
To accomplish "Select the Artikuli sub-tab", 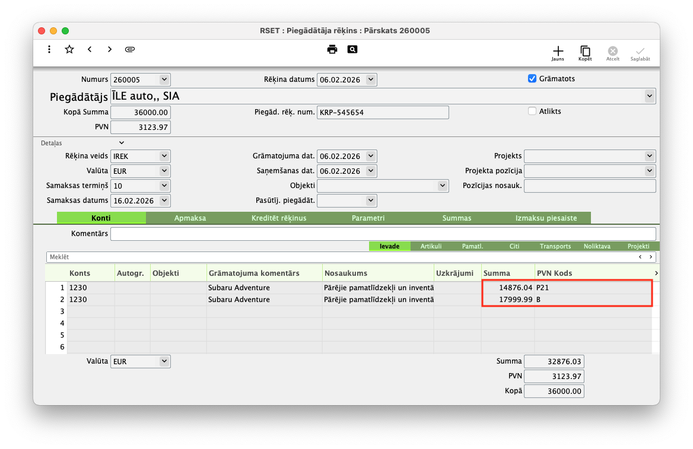I will click(x=431, y=246).
